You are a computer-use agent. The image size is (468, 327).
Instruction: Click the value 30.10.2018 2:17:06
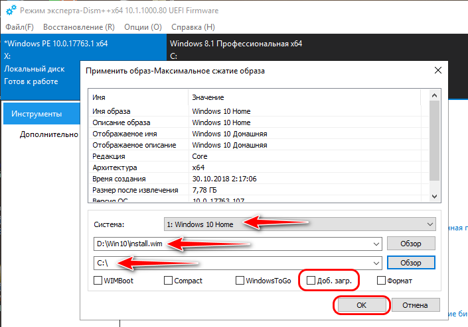[x=224, y=179]
